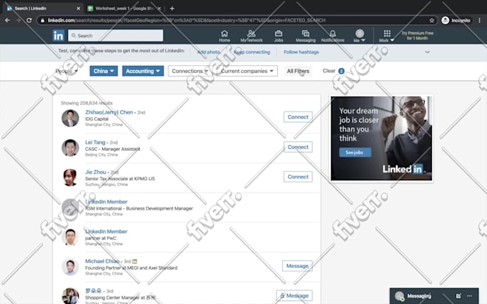The image size is (487, 304).
Task: Open Notifications bell icon
Action: 332,36
